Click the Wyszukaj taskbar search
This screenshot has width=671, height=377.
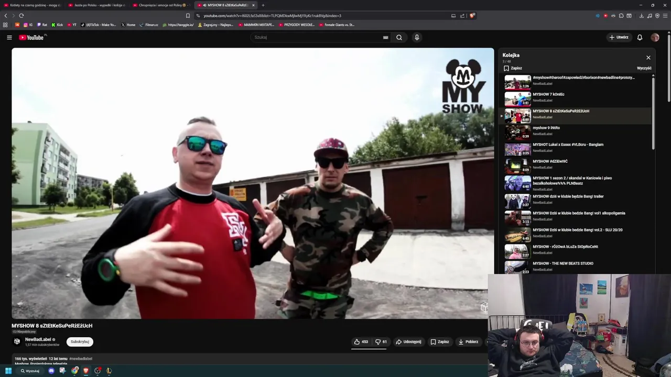point(30,371)
